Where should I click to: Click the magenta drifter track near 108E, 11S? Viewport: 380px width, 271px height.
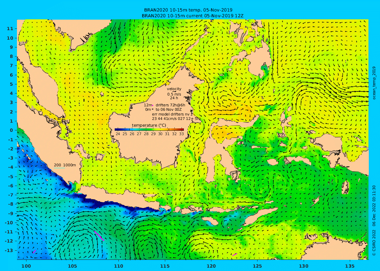pyautogui.click(x=99, y=236)
